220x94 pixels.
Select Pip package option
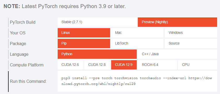tap(84, 43)
